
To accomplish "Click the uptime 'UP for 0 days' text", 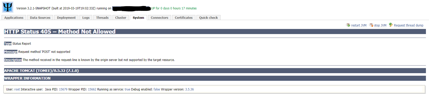I will pyautogui.click(x=174, y=8).
